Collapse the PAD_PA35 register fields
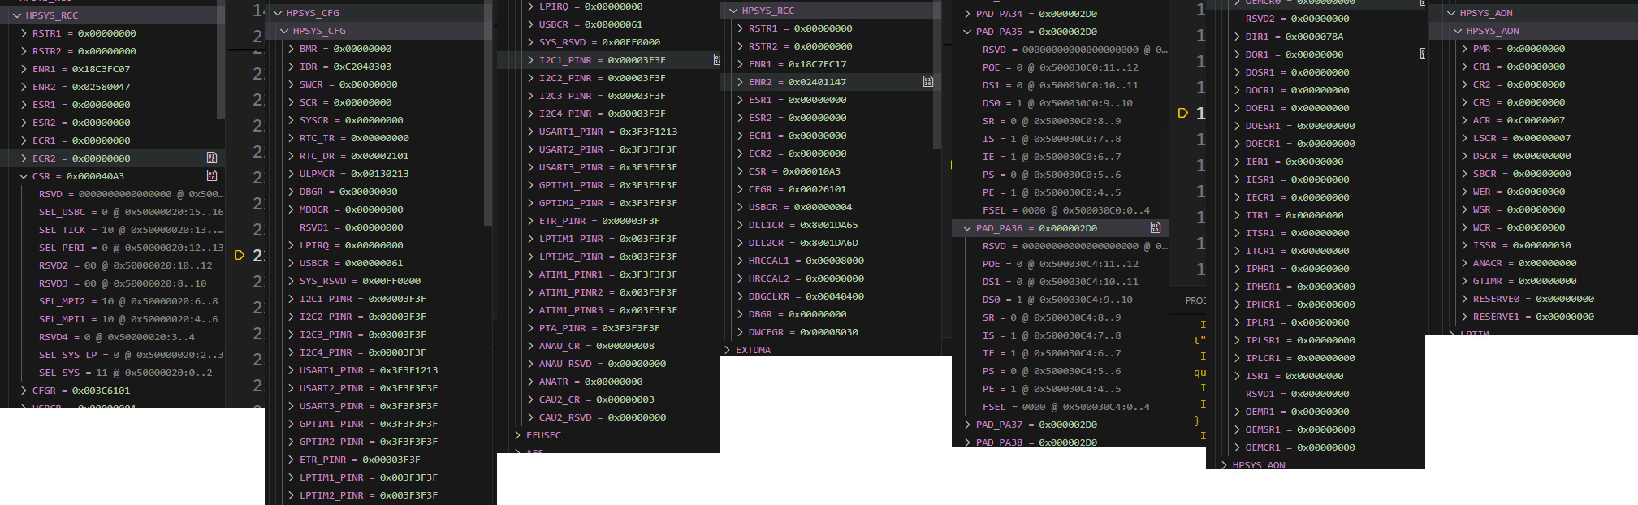The image size is (1638, 505). [x=967, y=32]
